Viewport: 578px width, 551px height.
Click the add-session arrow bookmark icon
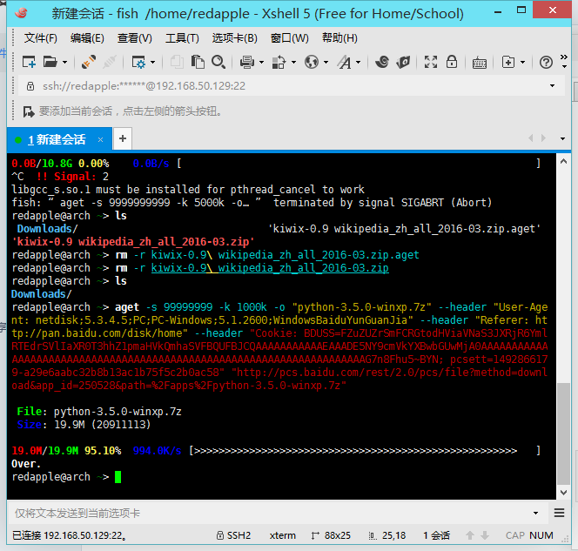29,111
